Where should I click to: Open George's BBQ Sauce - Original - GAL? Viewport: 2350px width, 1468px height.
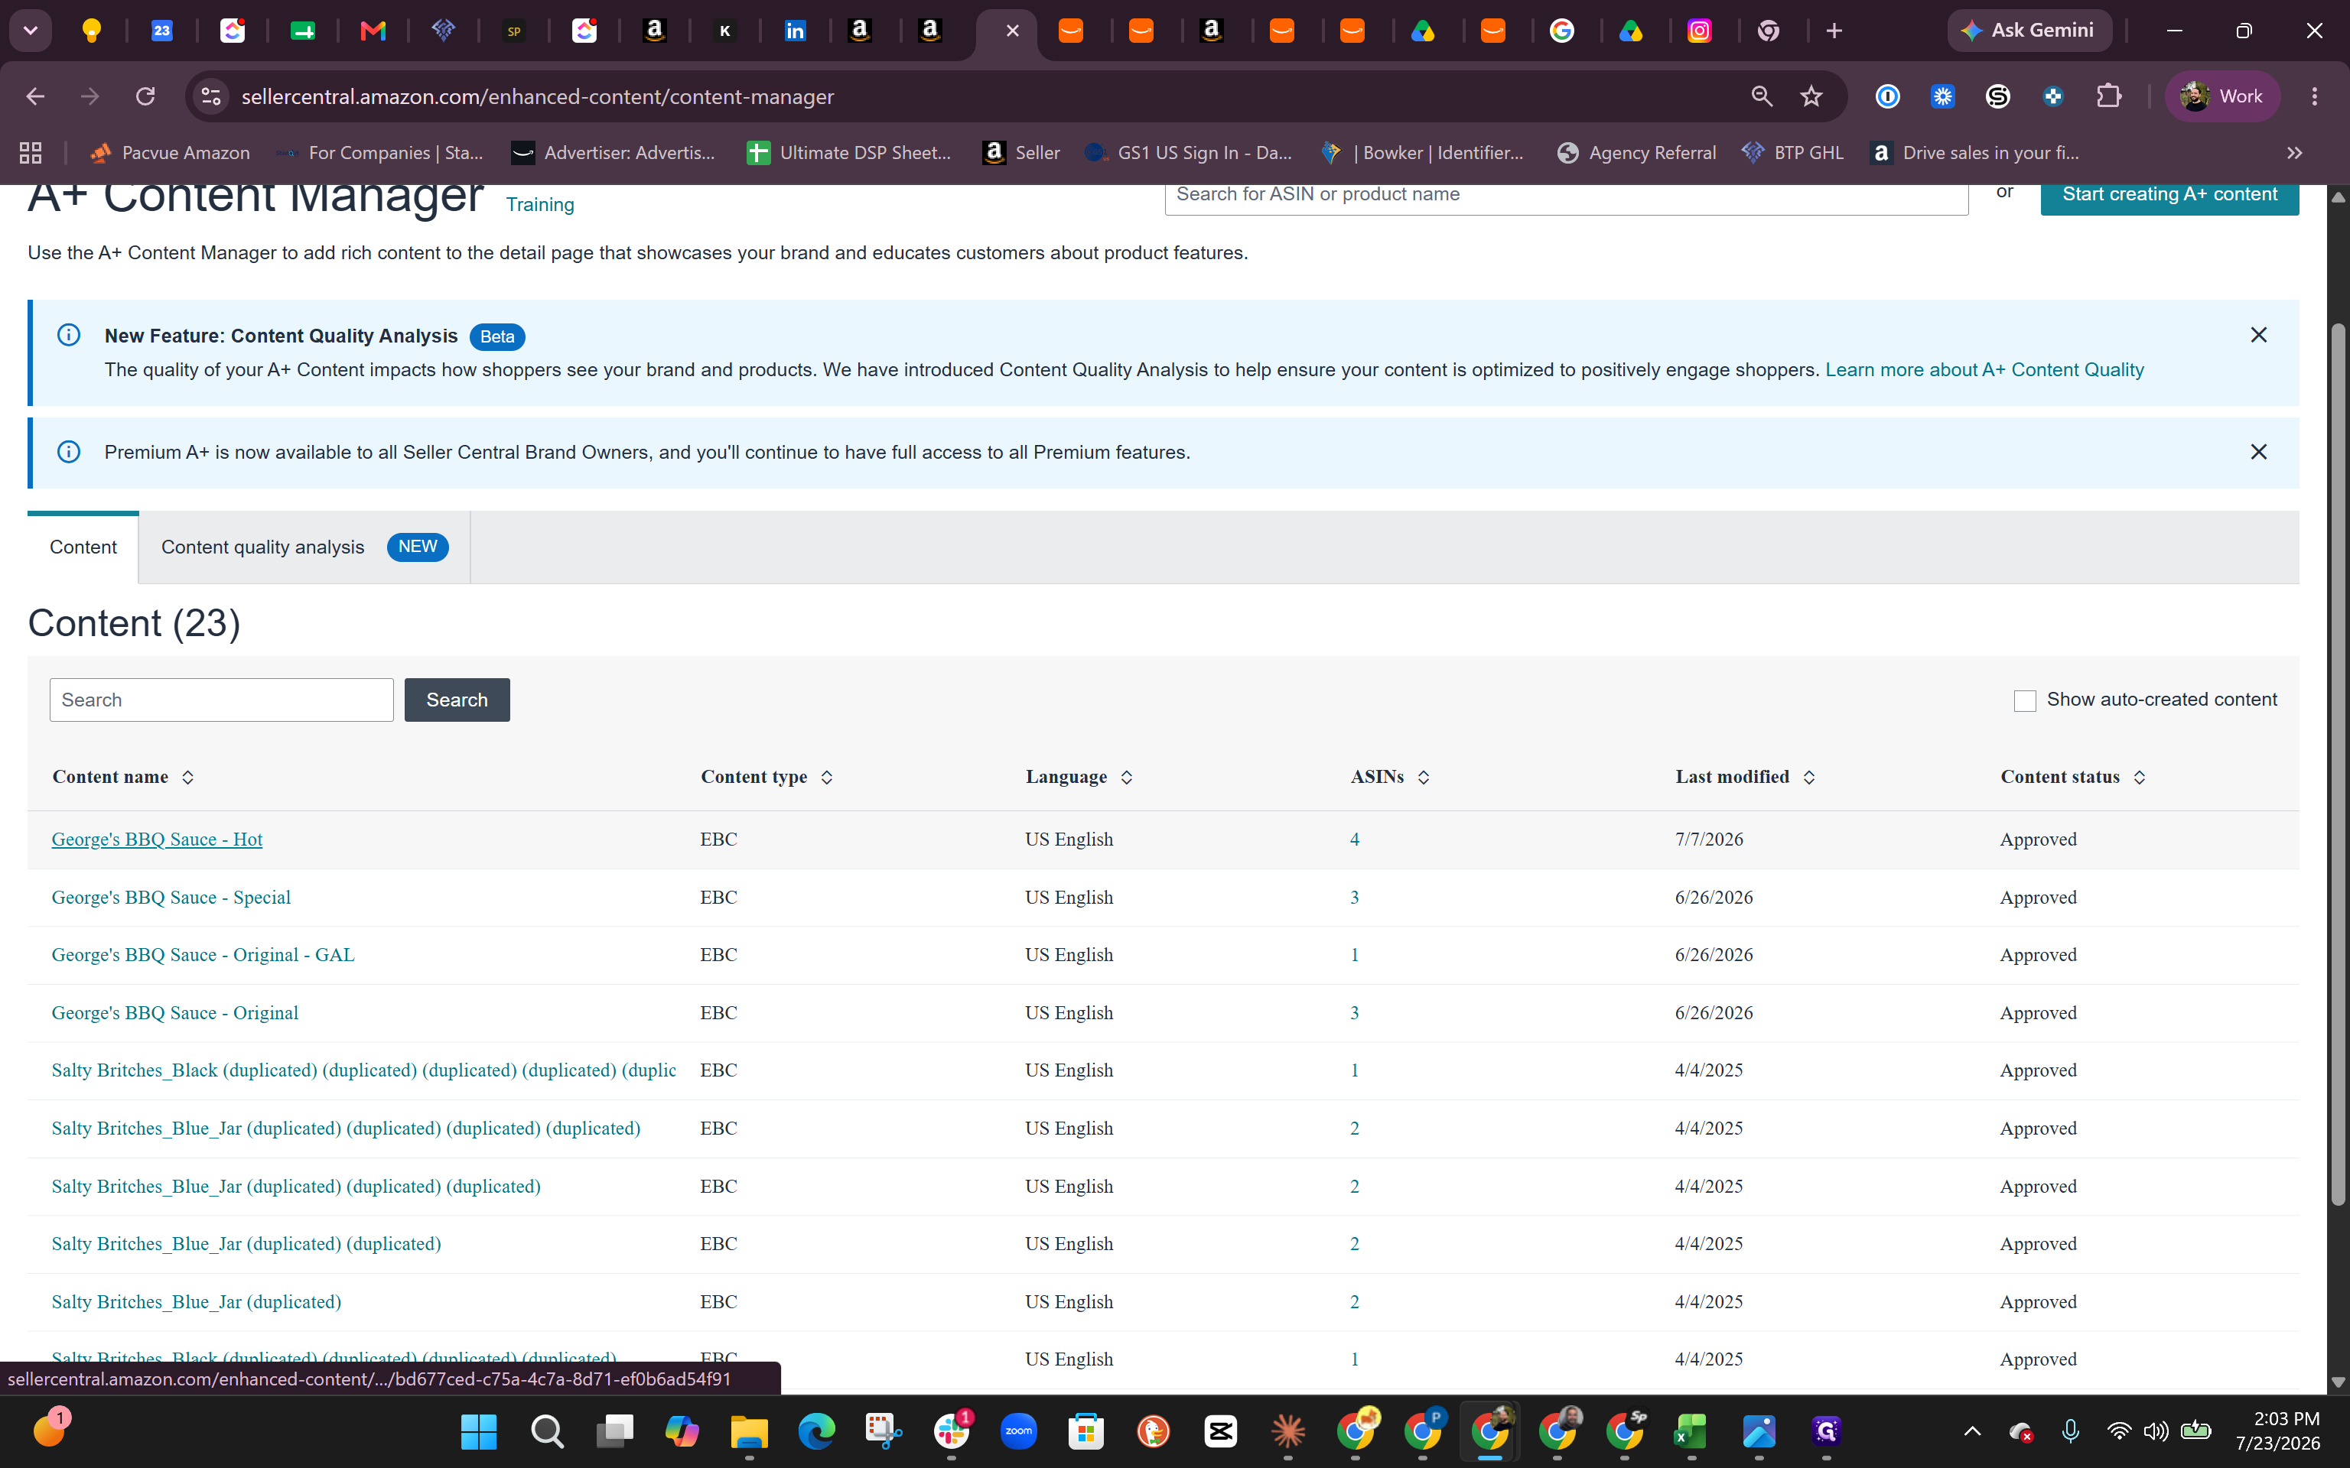pyautogui.click(x=203, y=956)
